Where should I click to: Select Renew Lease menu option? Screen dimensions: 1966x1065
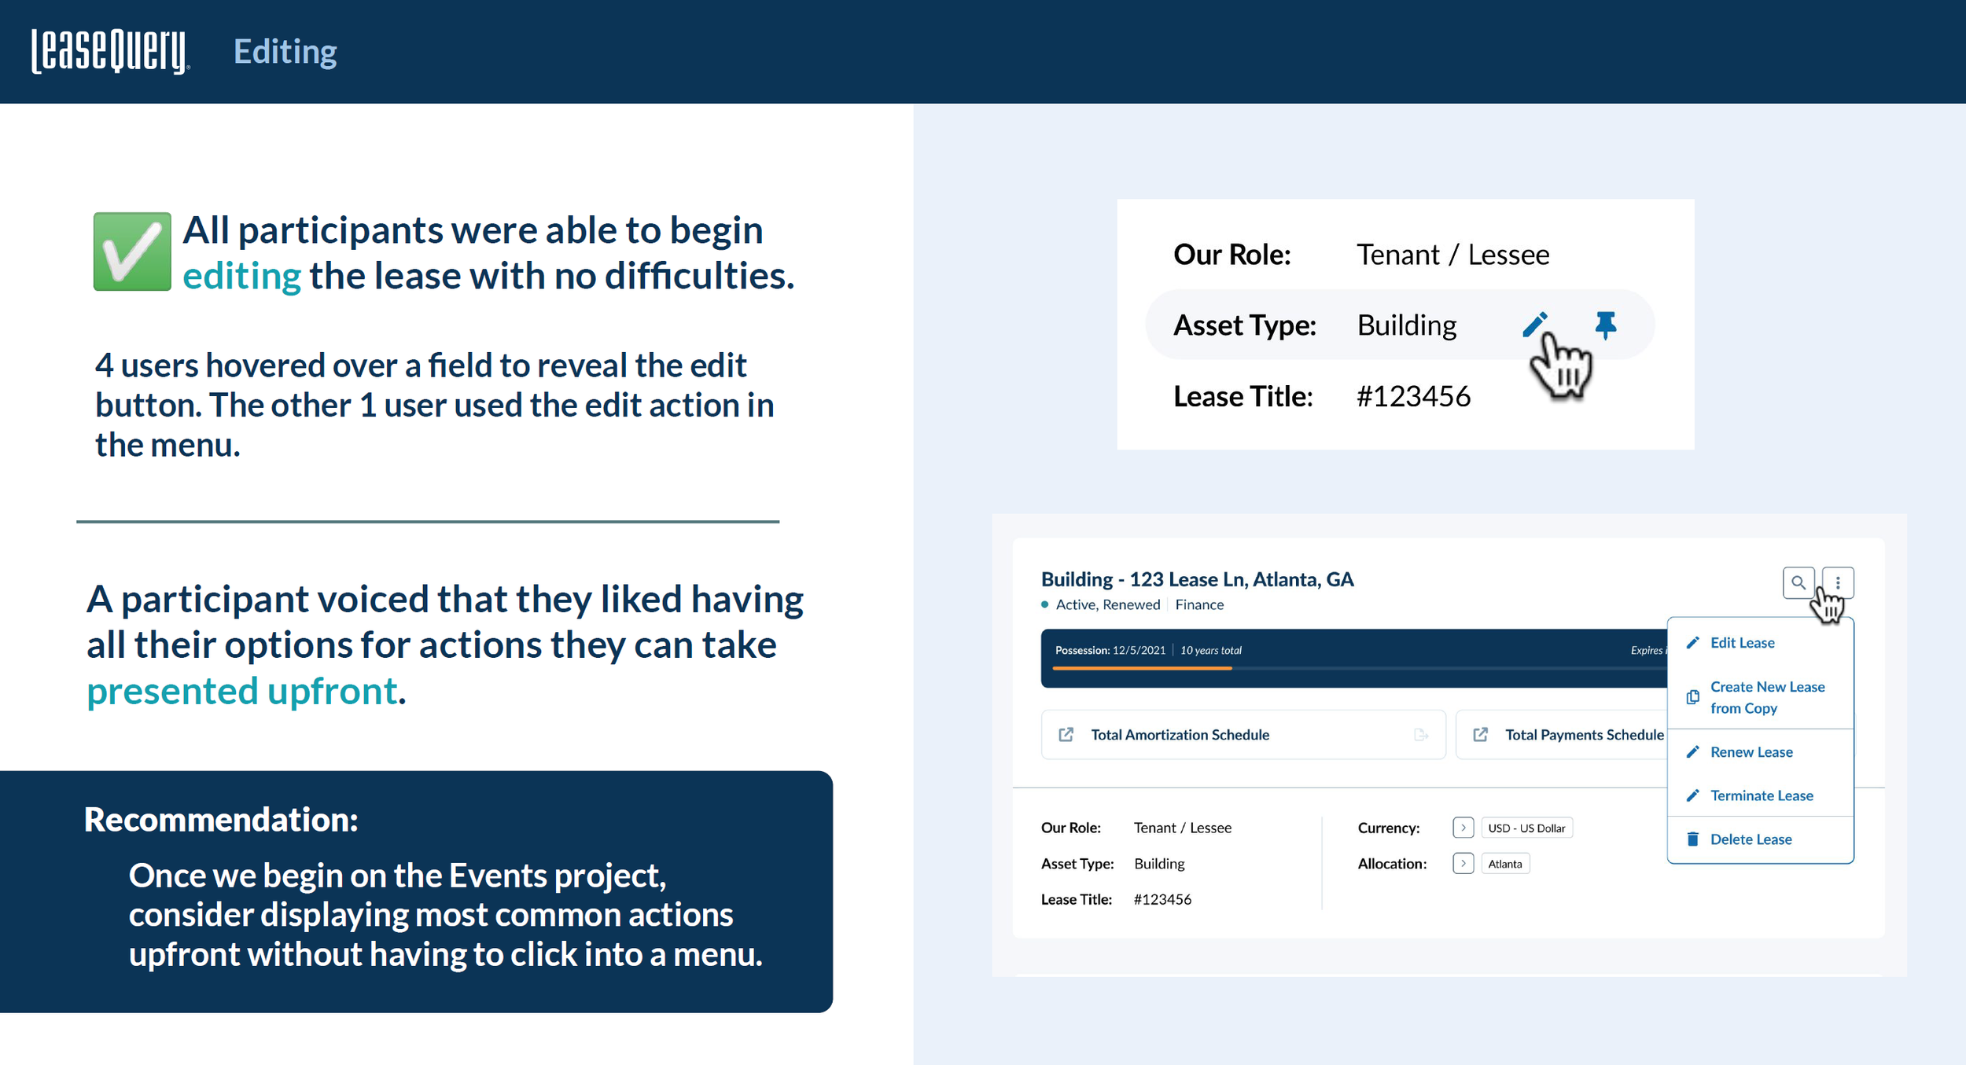1751,751
